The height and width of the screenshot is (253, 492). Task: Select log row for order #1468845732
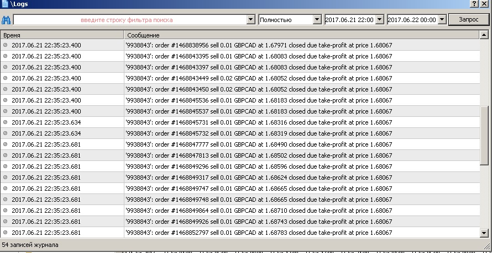coord(240,133)
